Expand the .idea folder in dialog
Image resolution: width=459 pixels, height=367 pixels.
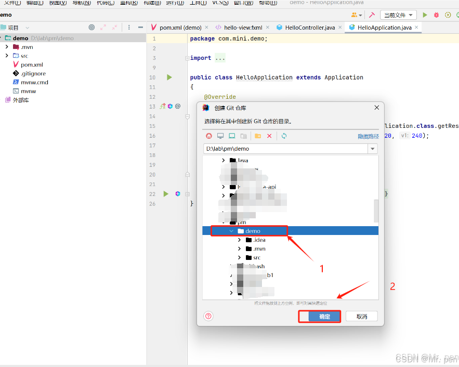(239, 240)
